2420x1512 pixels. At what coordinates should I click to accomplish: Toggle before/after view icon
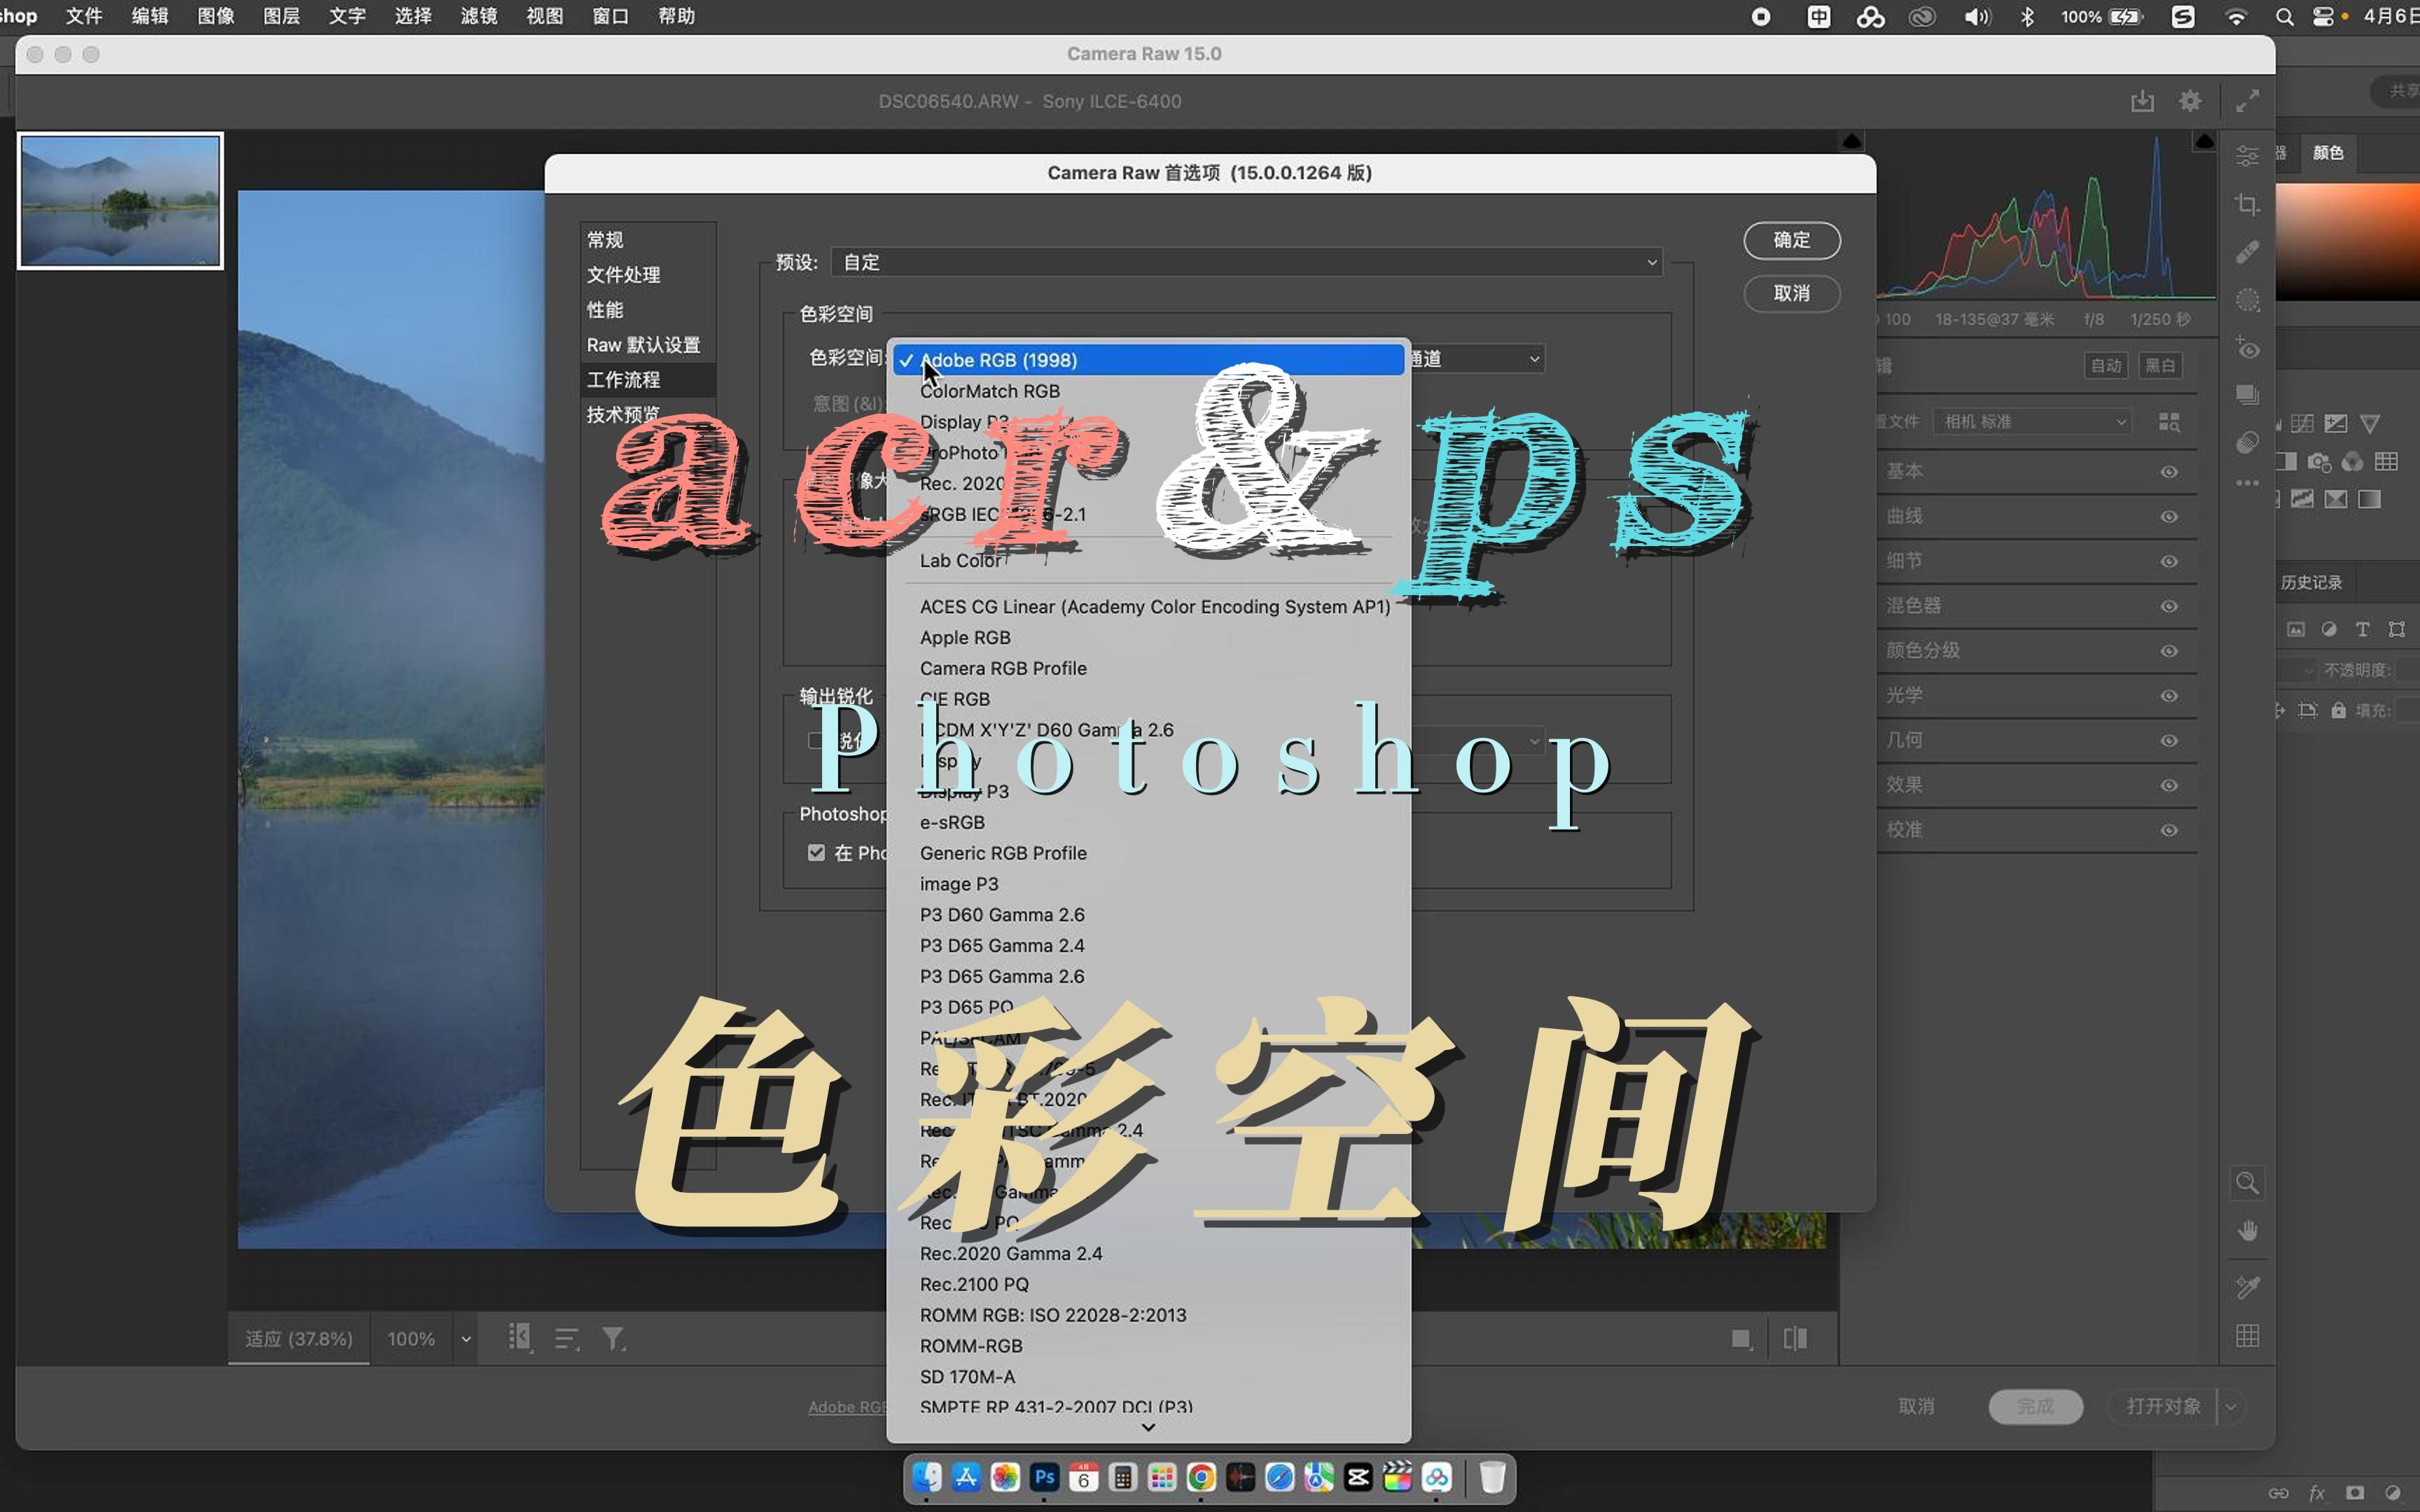pos(1795,1339)
